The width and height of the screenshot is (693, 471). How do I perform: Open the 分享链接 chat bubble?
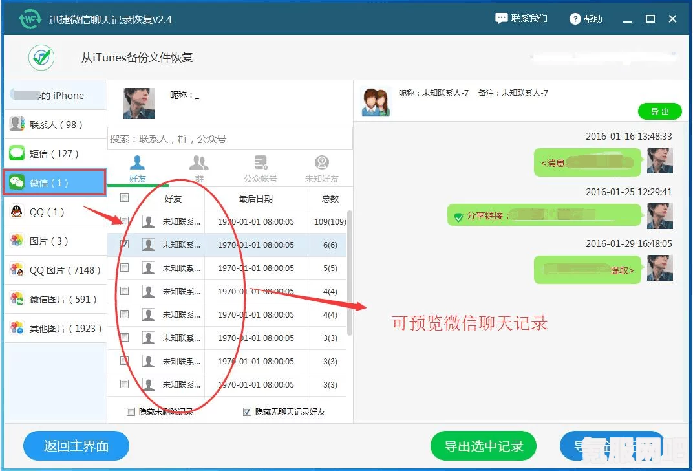(x=544, y=215)
